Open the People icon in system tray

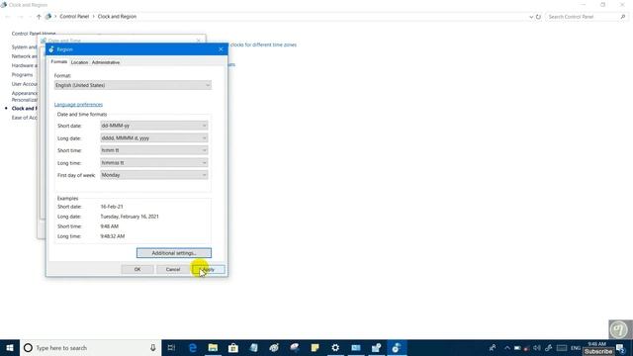point(493,347)
